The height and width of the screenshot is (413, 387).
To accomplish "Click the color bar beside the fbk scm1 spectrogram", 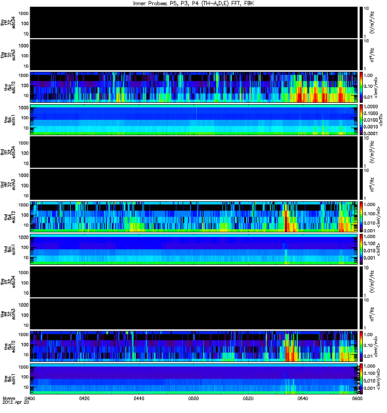I will pos(361,379).
